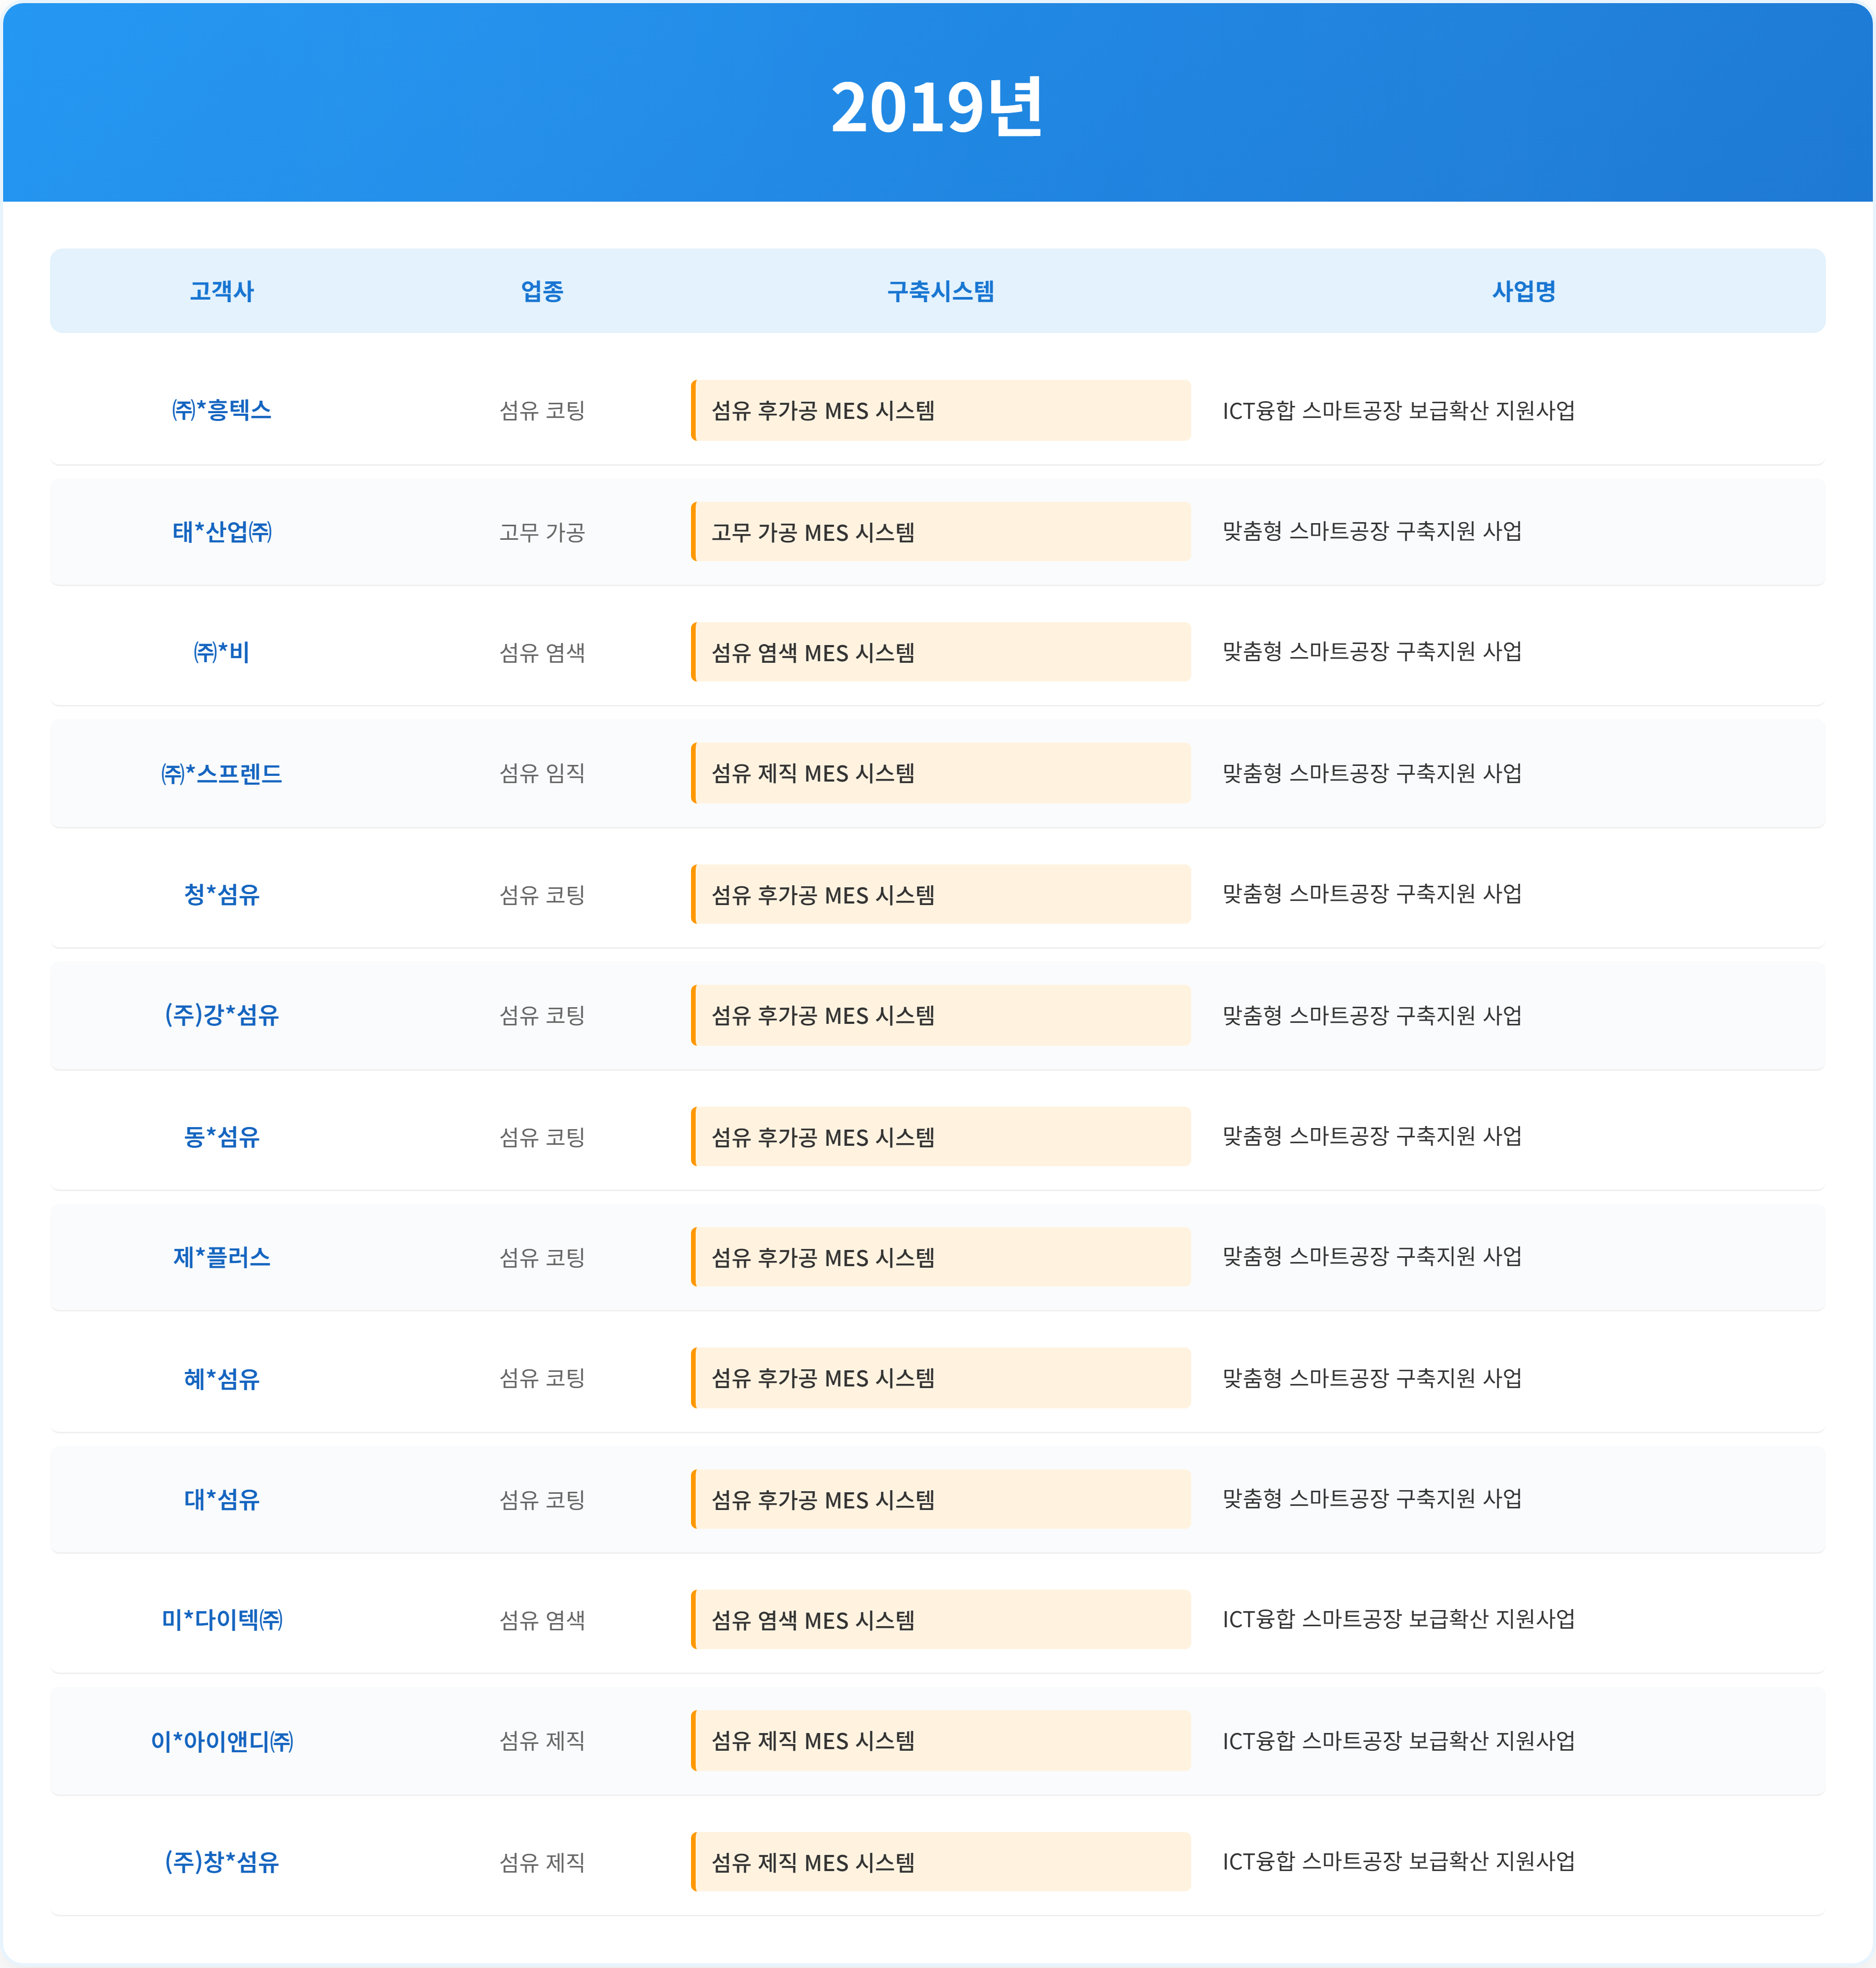The image size is (1876, 1968).
Task: Open the 미*다이텍㈜ customer entry
Action: pyautogui.click(x=222, y=1620)
